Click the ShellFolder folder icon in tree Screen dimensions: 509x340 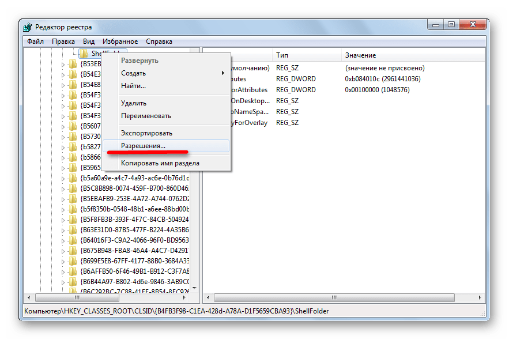[x=84, y=54]
